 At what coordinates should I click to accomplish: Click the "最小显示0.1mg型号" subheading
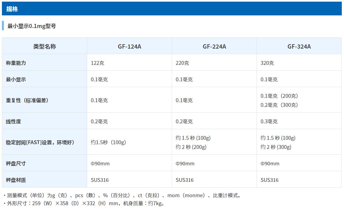pyautogui.click(x=31, y=26)
